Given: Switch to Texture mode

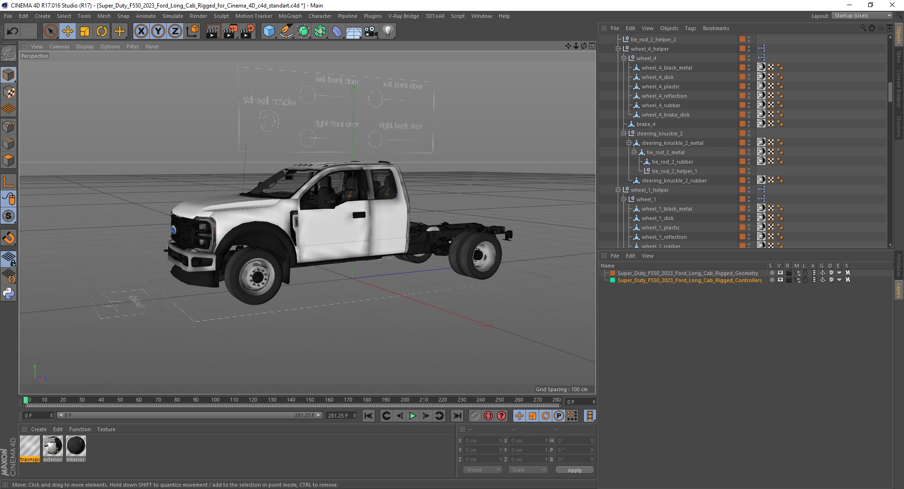Looking at the screenshot, I should (8, 92).
